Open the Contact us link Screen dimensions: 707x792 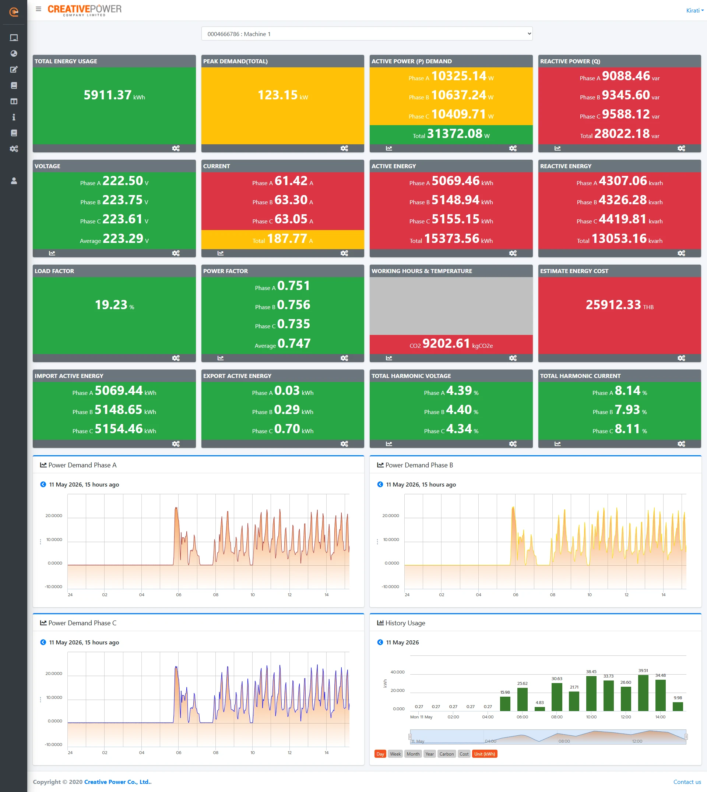pos(687,782)
